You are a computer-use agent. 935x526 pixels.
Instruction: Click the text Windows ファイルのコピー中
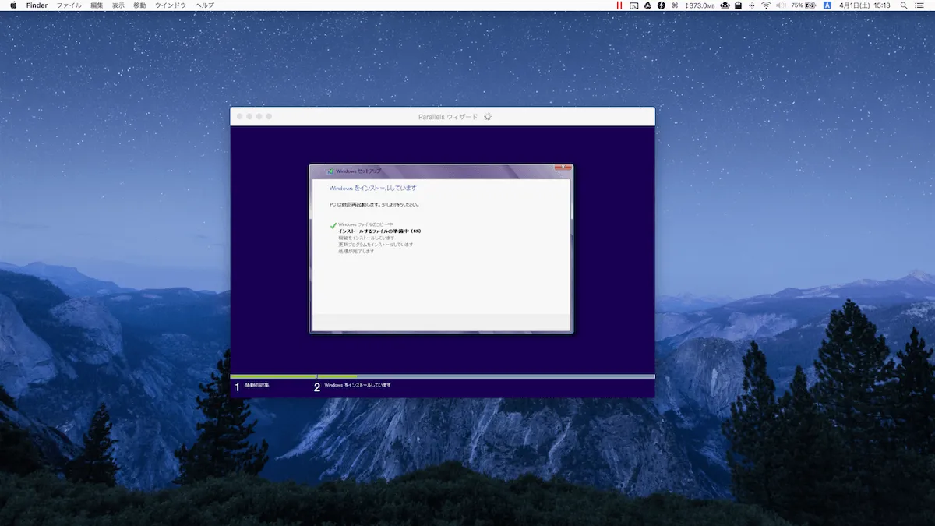tap(365, 224)
